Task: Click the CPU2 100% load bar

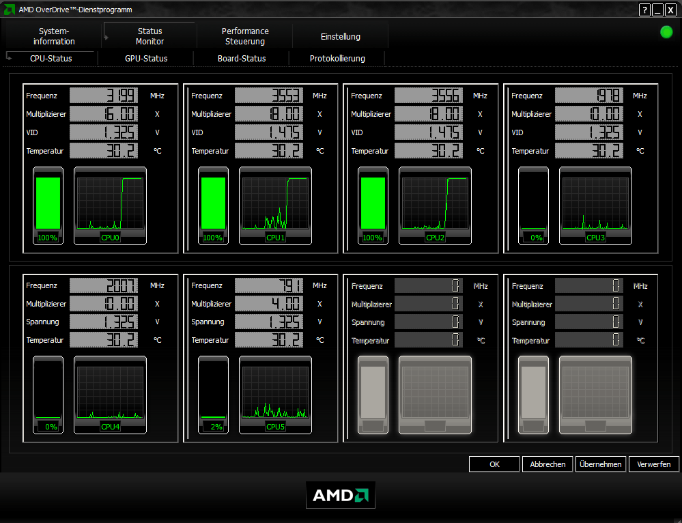Action: coord(373,206)
